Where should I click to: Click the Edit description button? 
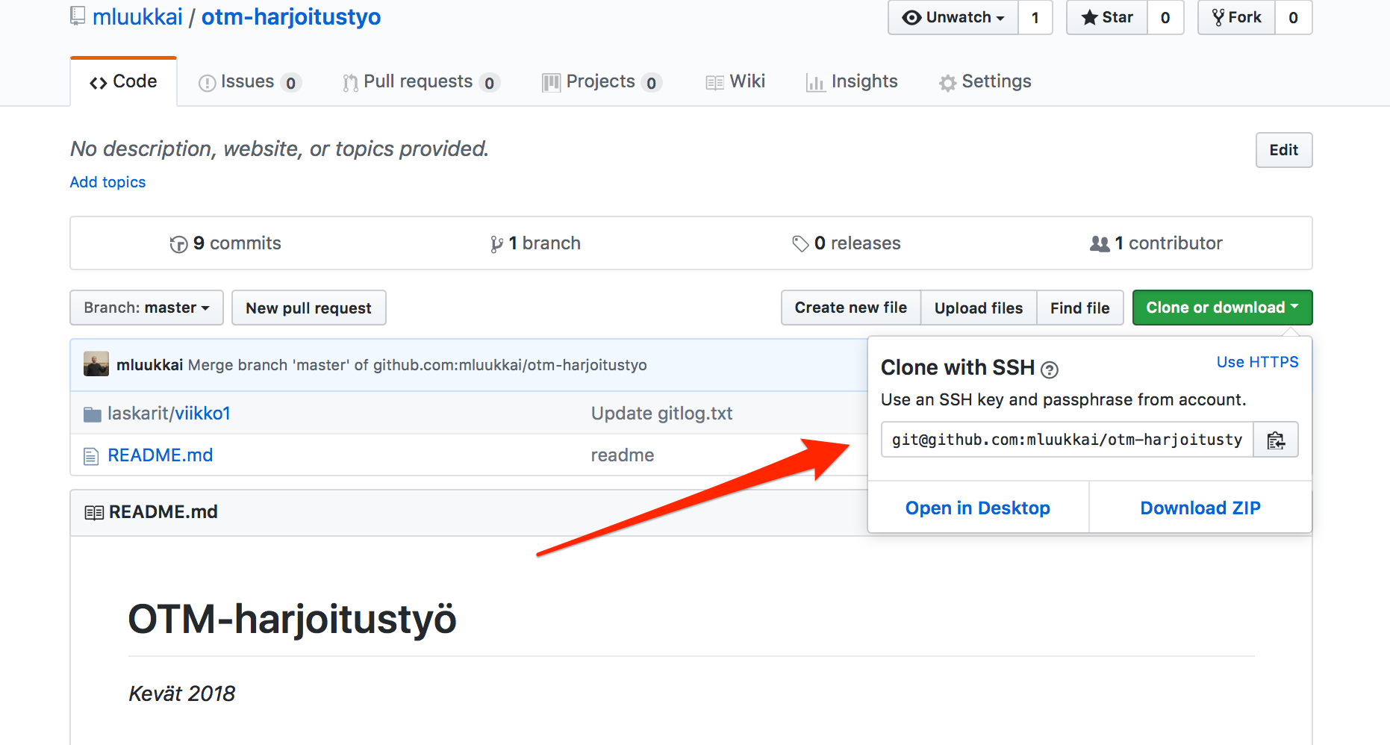(1284, 150)
